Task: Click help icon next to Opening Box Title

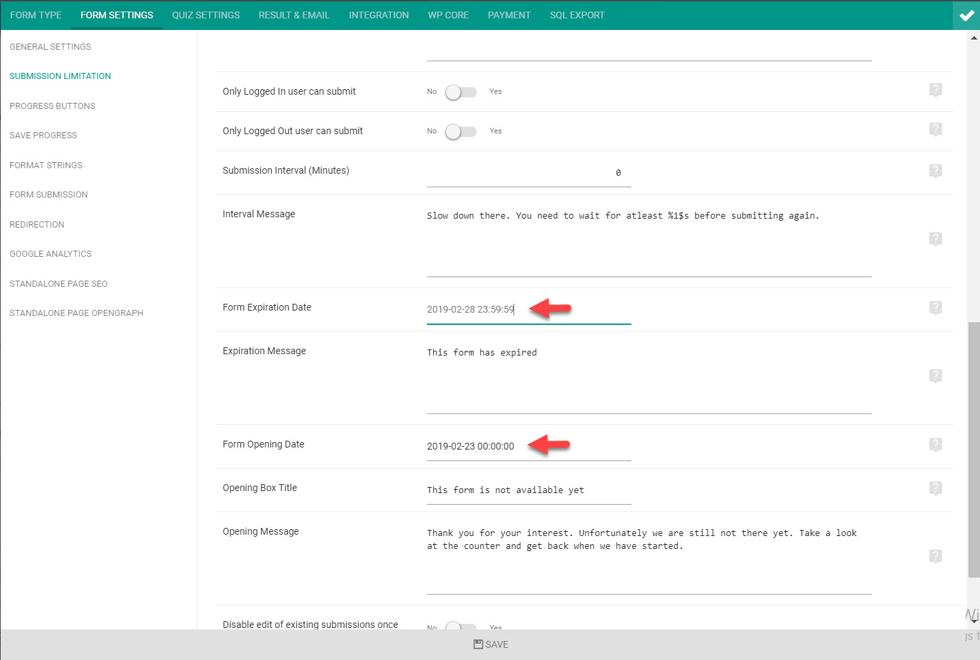Action: 936,488
